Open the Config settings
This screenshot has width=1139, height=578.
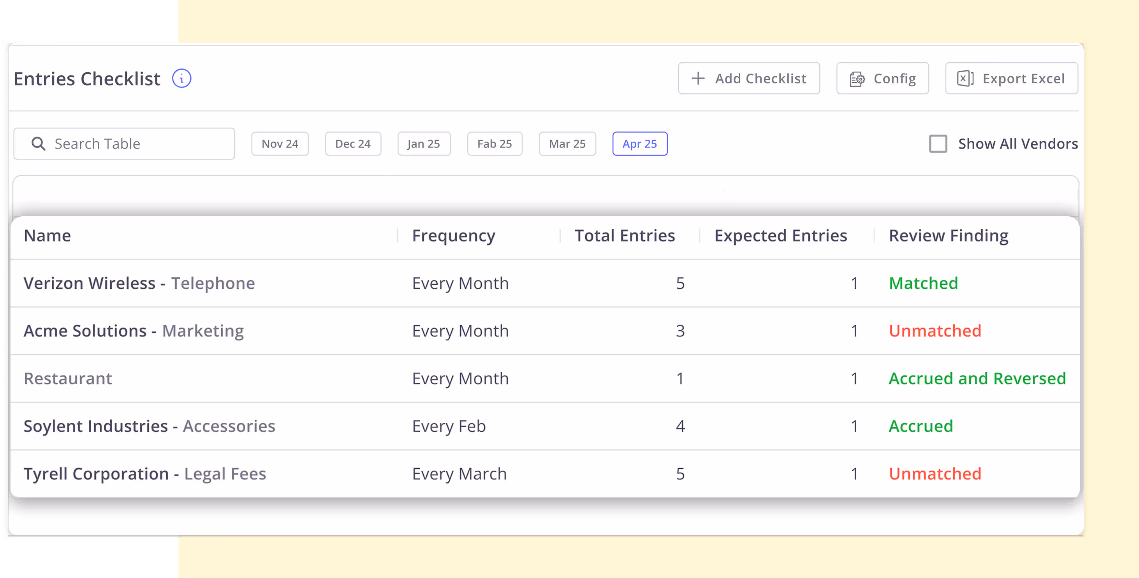click(x=882, y=78)
